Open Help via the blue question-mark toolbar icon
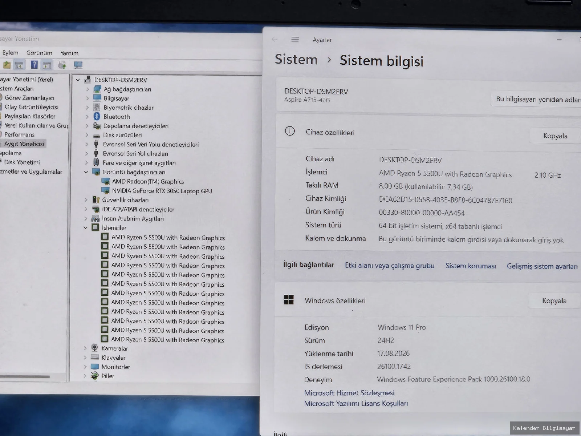581x436 pixels. coord(34,65)
